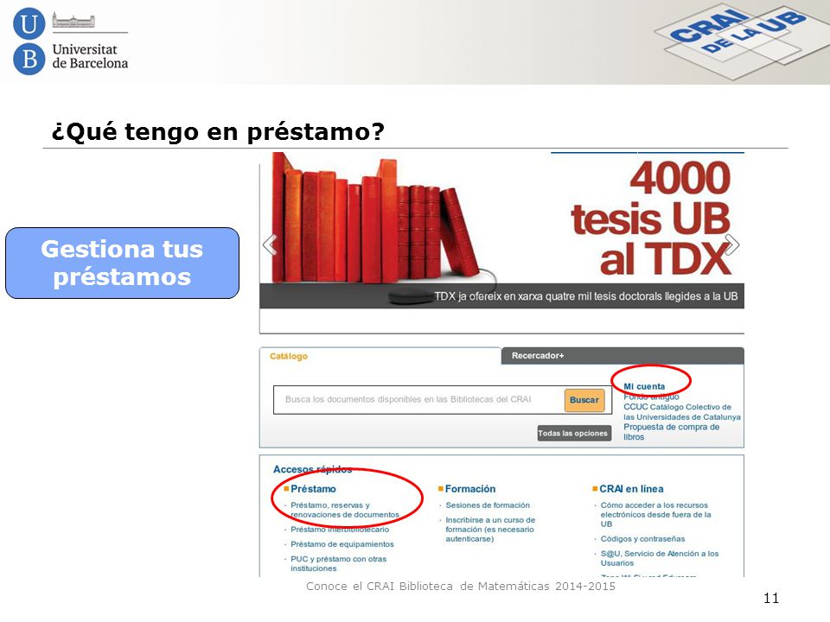The height and width of the screenshot is (622, 830).
Task: Click the previous slide arrow on banner
Action: tap(270, 244)
